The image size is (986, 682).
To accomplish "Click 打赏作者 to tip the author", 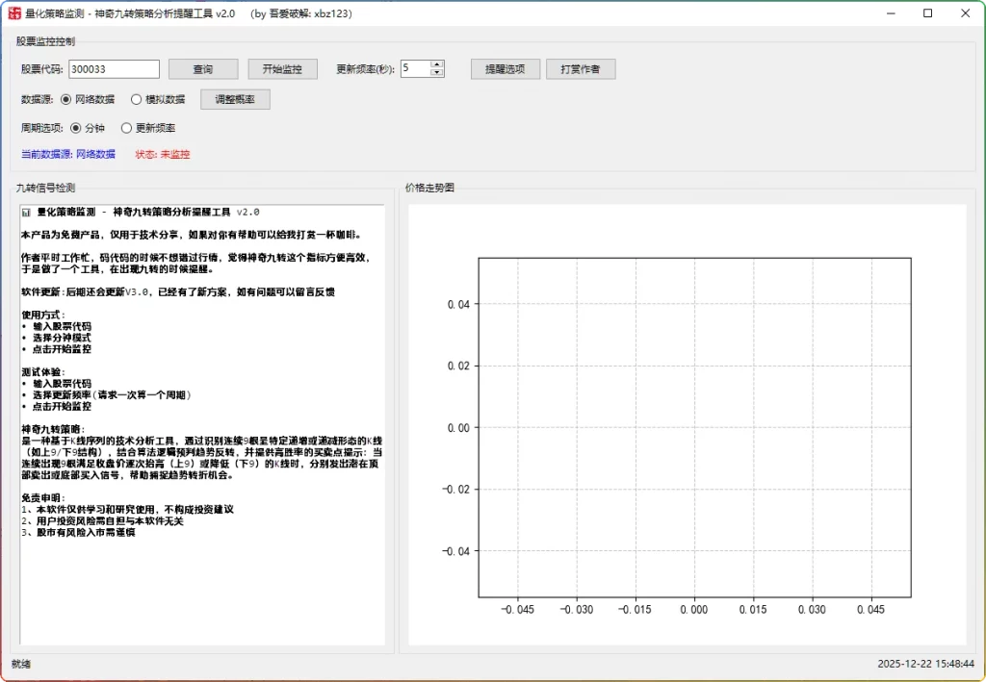I will [x=581, y=68].
